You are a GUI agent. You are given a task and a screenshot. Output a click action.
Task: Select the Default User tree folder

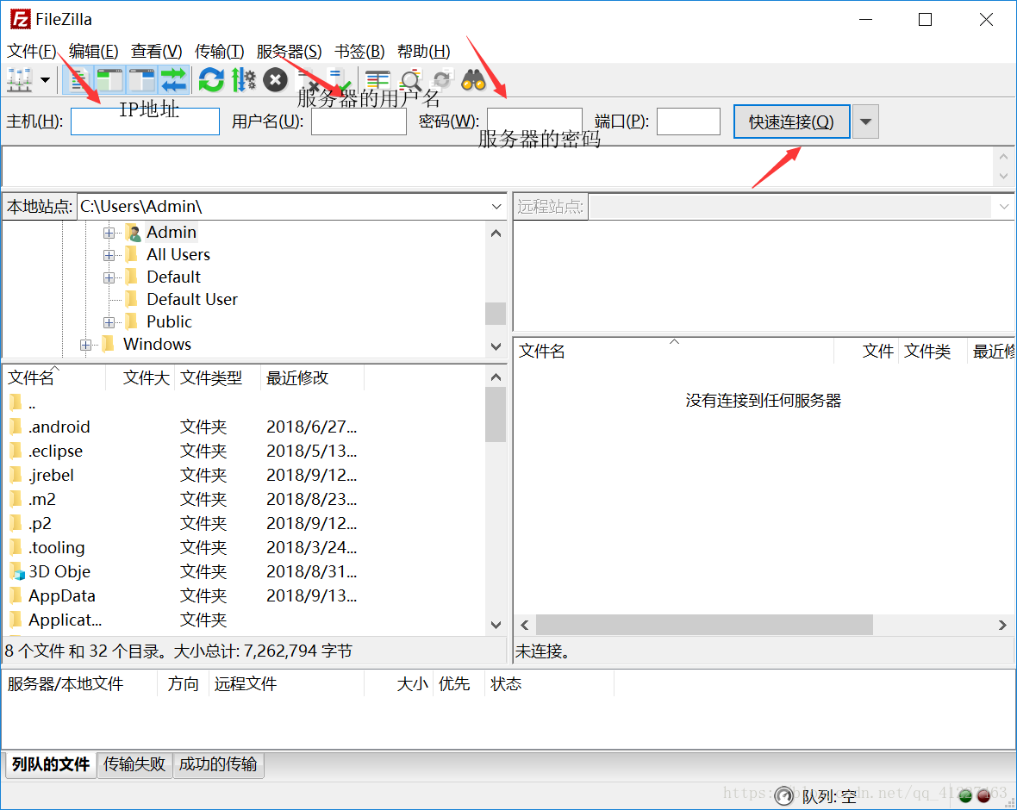click(x=192, y=300)
